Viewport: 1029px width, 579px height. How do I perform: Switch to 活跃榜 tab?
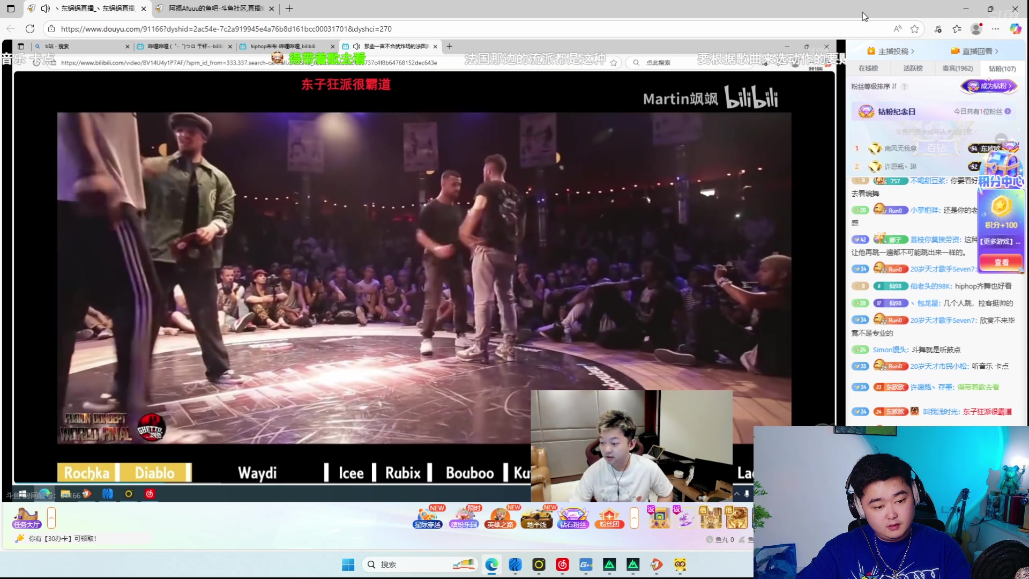[x=913, y=69]
